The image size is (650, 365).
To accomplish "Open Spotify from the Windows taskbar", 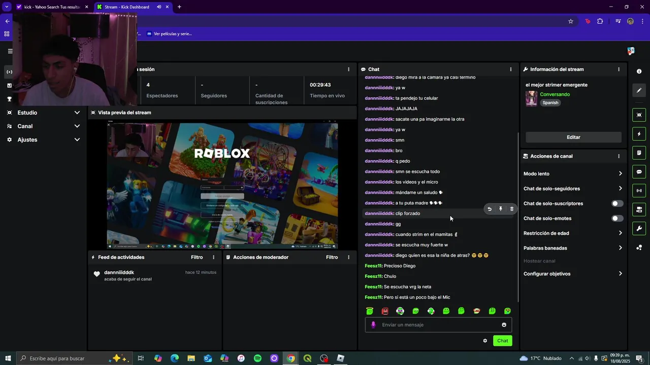I will pos(257,358).
